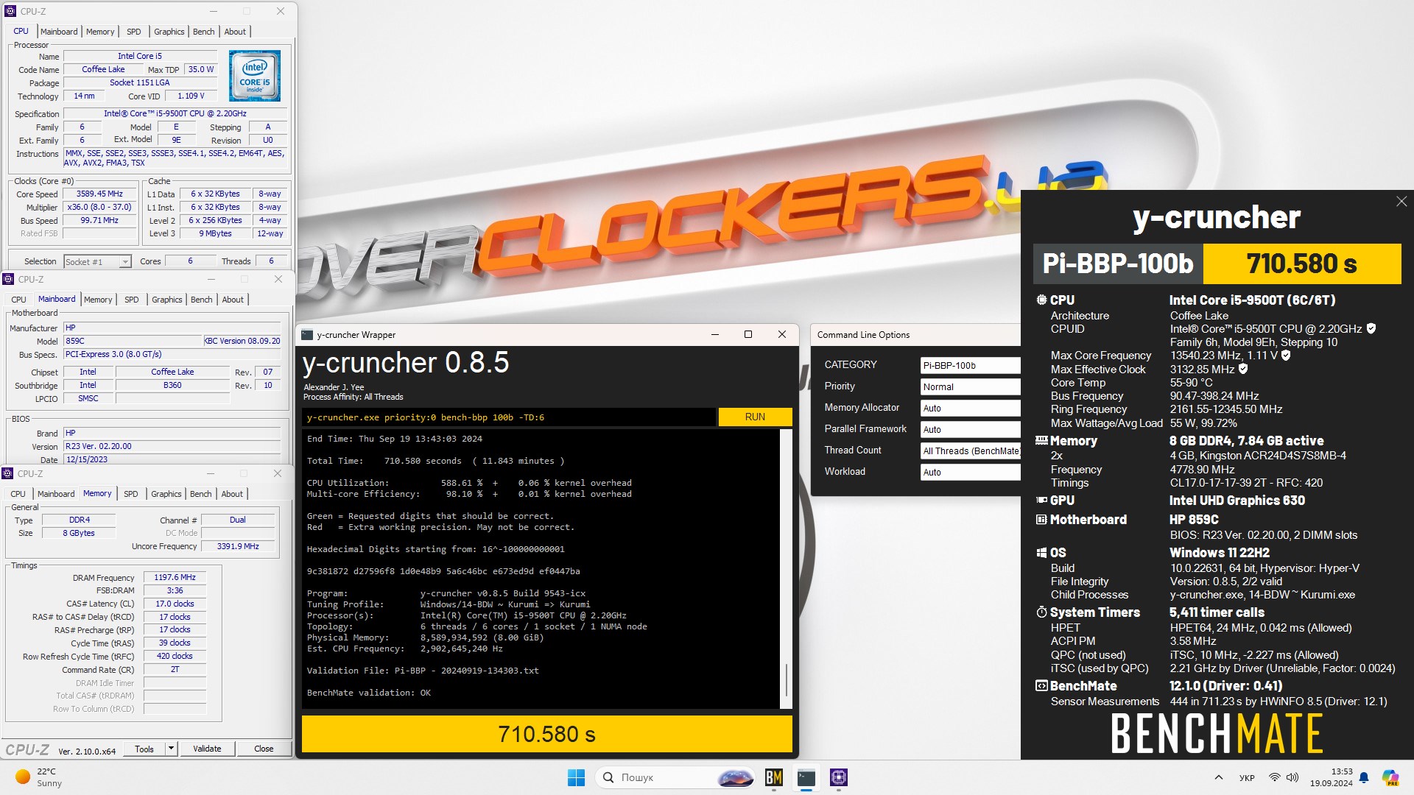Close the BenchMate result panel with X

coord(1401,201)
